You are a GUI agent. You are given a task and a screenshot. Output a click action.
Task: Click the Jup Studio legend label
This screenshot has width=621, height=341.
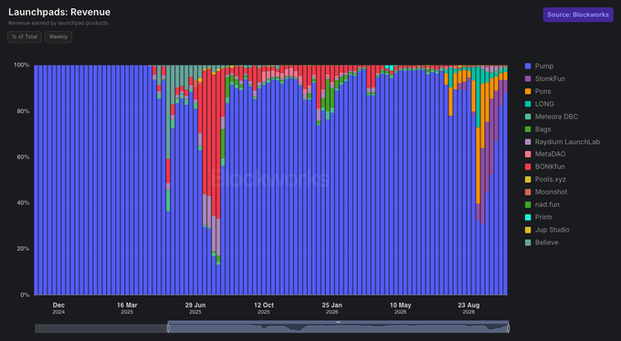click(x=553, y=230)
